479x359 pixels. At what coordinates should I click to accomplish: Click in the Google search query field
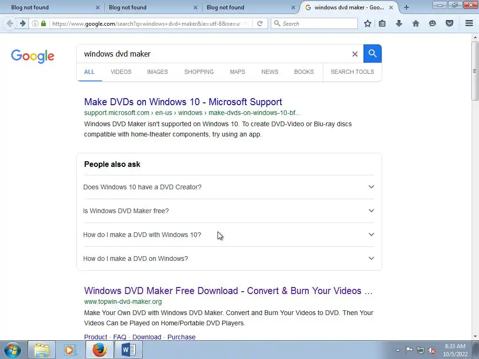pos(214,54)
